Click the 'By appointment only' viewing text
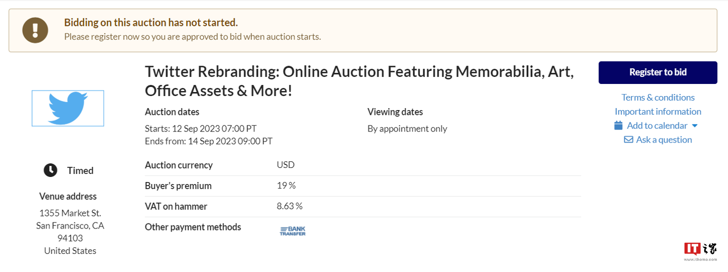The height and width of the screenshot is (272, 728). pyautogui.click(x=407, y=128)
